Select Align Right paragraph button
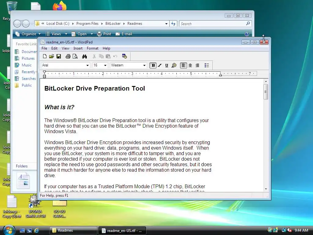The height and width of the screenshot is (235, 313). pos(197,65)
